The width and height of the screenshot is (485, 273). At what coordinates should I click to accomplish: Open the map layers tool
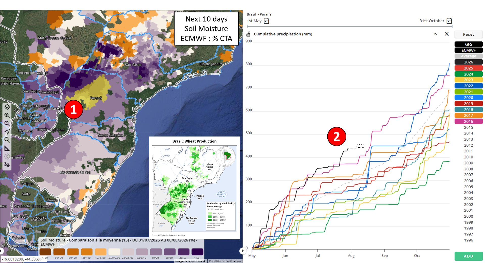(7, 107)
